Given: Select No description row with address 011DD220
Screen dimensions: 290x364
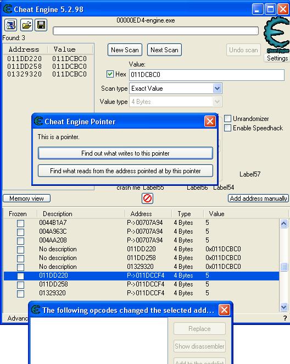Looking at the screenshot, I should pyautogui.click(x=141, y=249).
